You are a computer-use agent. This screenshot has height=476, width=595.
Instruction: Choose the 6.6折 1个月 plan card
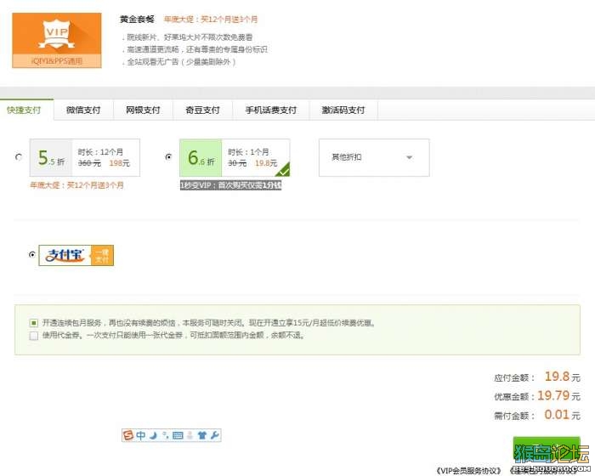point(235,157)
